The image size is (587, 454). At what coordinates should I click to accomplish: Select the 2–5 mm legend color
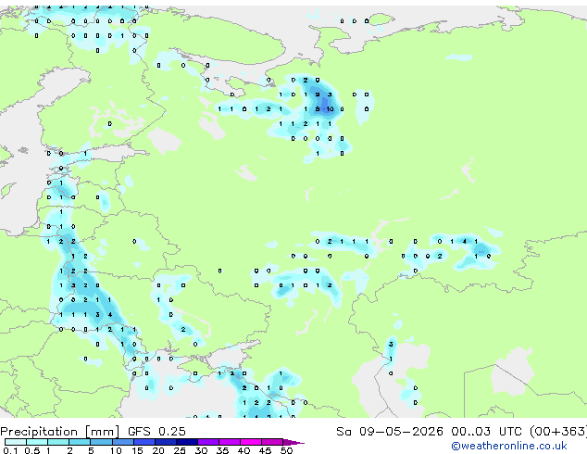tap(80, 442)
